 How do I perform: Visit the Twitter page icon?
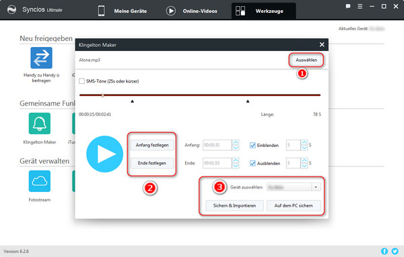395,251
